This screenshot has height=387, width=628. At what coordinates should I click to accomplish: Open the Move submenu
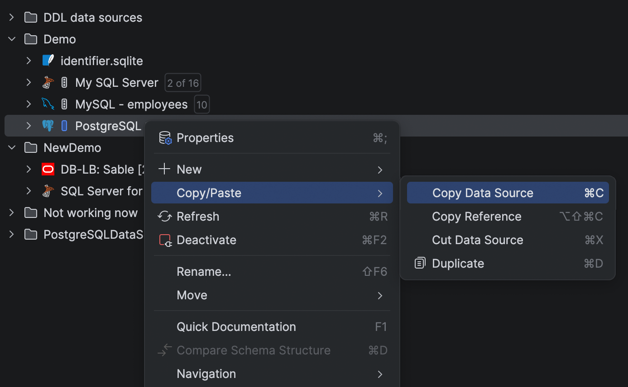click(x=192, y=295)
